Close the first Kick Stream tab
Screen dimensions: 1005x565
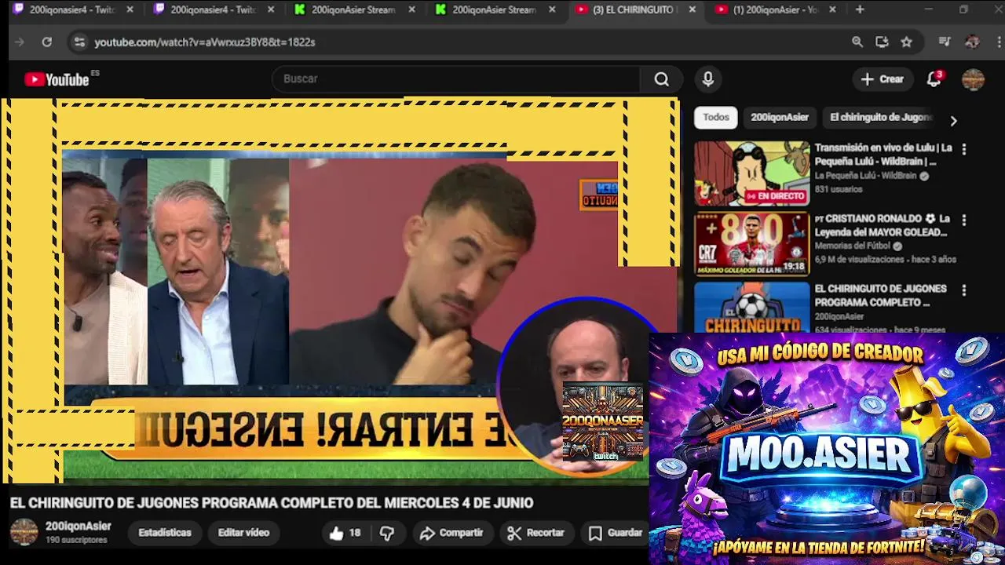point(411,10)
